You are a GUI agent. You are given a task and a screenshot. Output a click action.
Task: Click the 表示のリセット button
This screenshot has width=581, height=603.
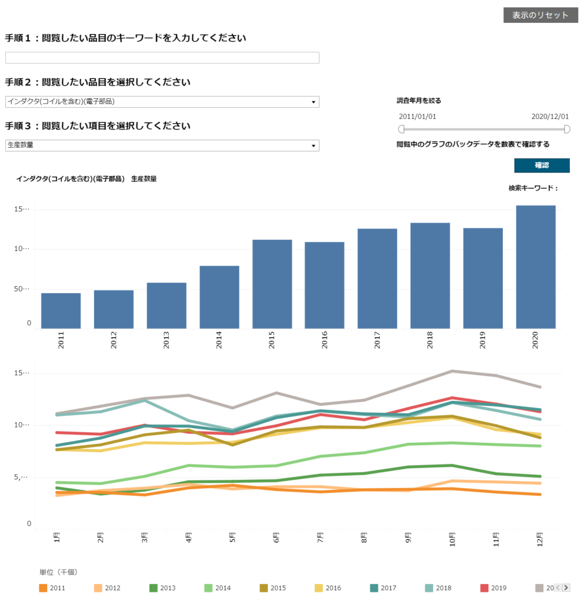click(x=540, y=15)
